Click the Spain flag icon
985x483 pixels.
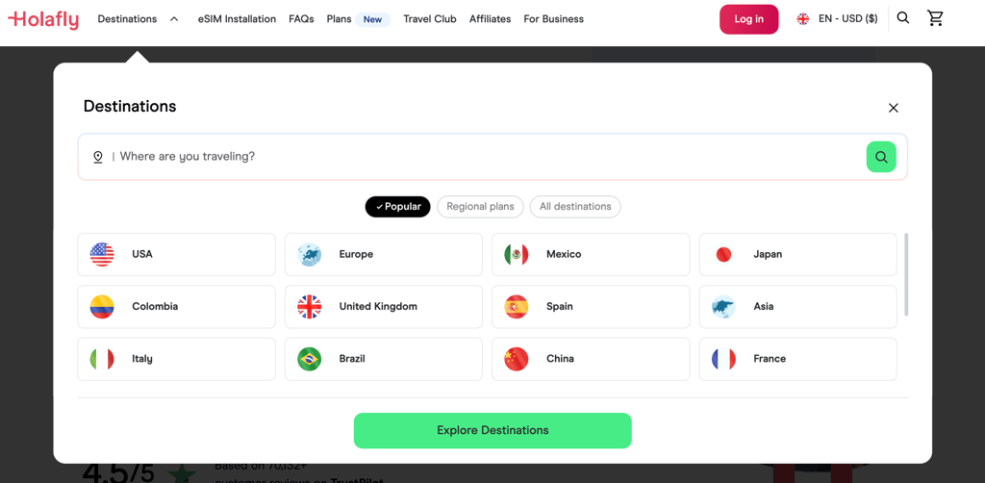coord(517,307)
